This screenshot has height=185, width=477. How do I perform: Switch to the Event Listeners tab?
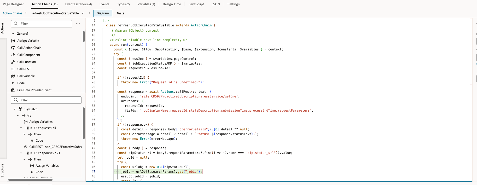(78, 4)
